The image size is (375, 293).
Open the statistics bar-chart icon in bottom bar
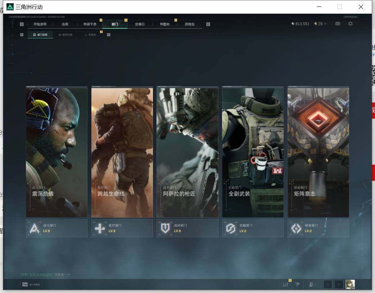(x=285, y=284)
